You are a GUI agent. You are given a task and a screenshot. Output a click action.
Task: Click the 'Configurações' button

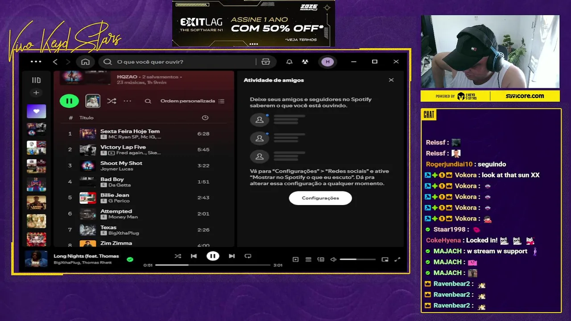(320, 198)
